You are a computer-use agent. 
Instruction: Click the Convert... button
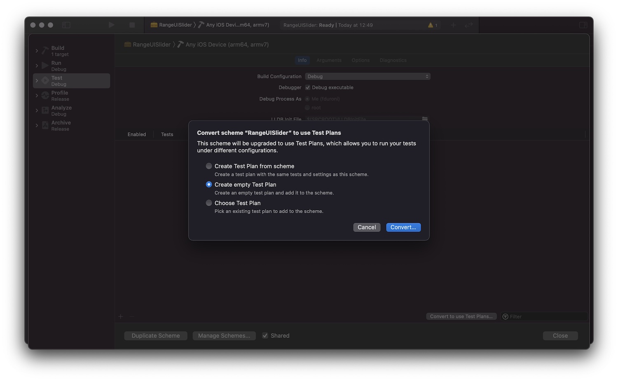click(403, 227)
